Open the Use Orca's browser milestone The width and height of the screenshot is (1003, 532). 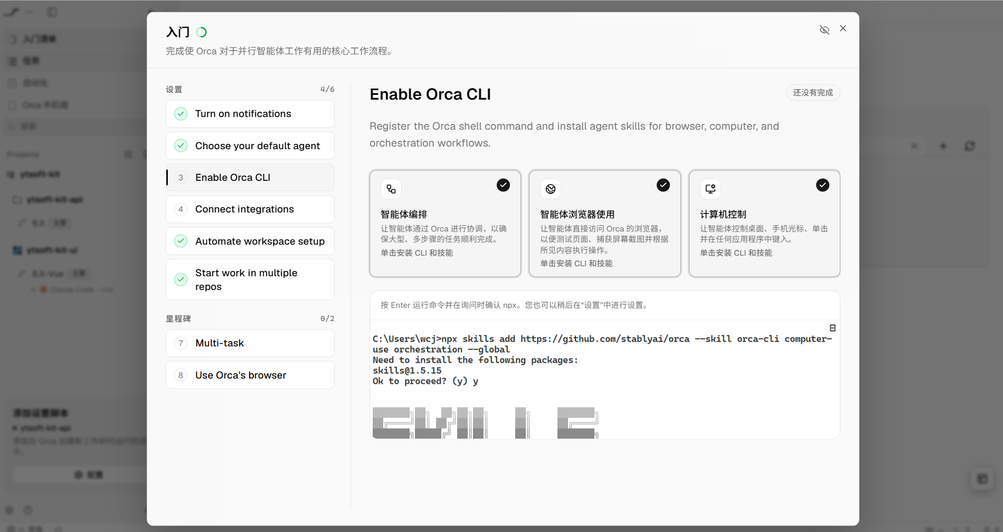(x=250, y=375)
